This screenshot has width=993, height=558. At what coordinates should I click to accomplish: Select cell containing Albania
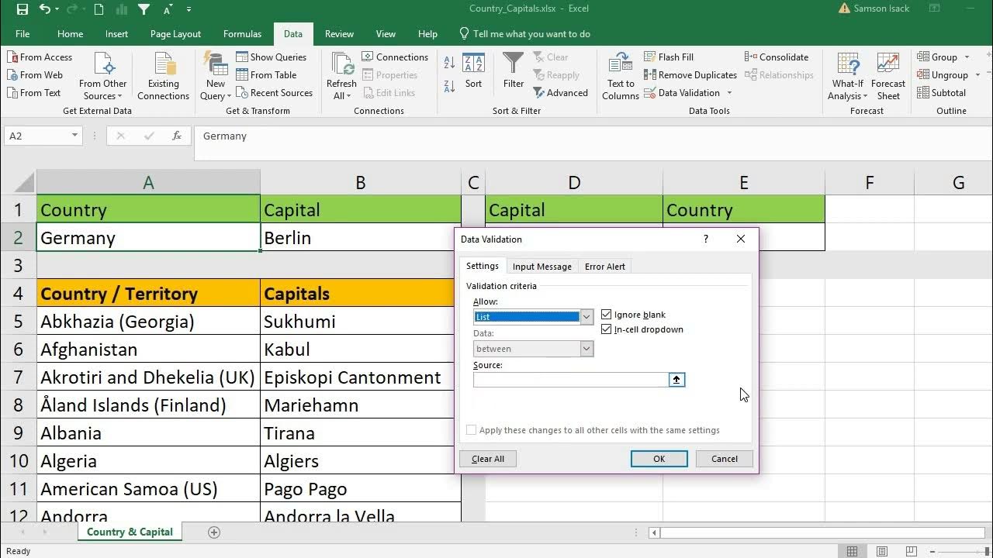point(148,433)
